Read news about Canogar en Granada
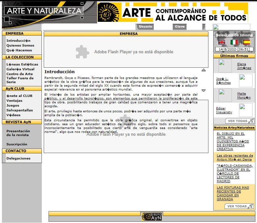 233,193
